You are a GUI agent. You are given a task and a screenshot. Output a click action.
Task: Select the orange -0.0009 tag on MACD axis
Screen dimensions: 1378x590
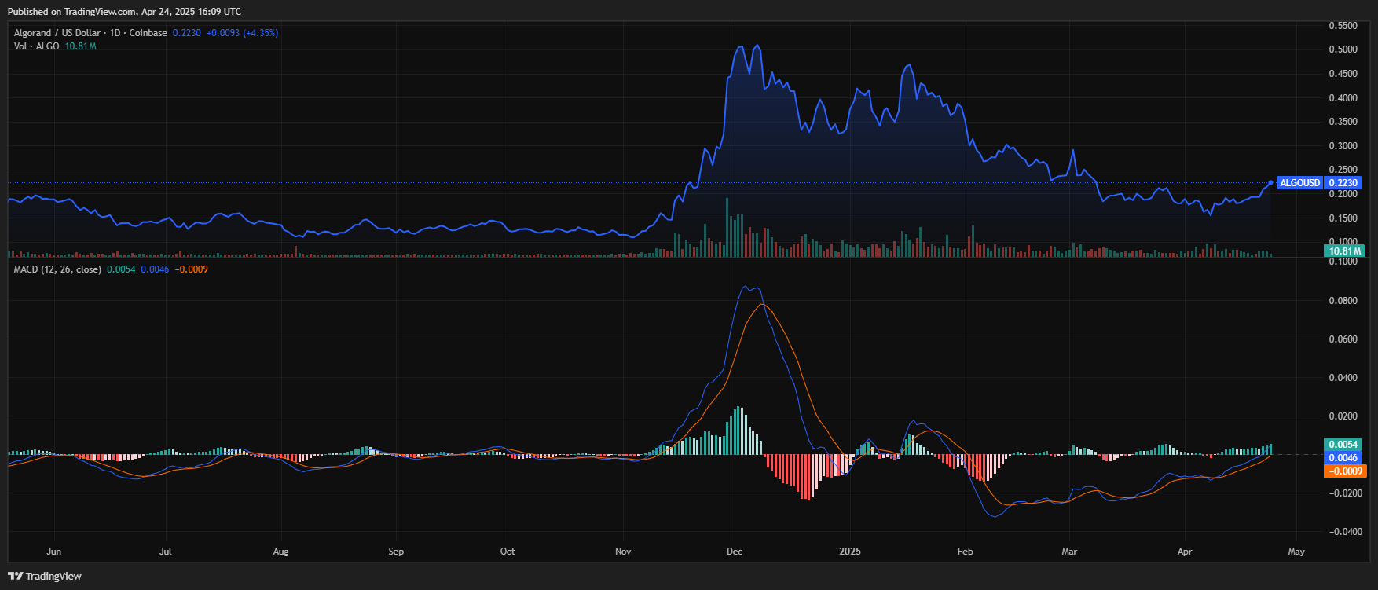point(1343,471)
